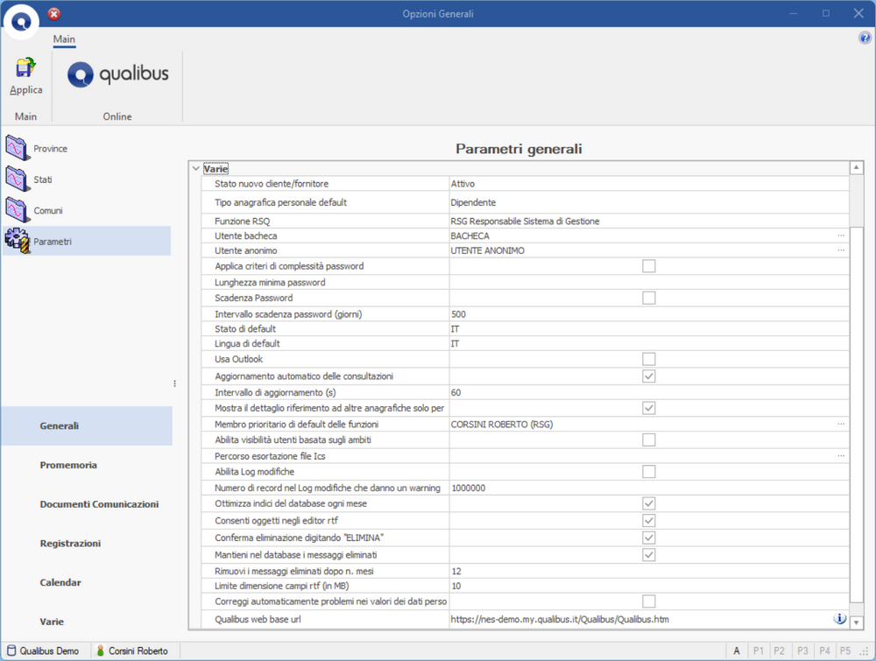Image resolution: width=876 pixels, height=661 pixels.
Task: Click the scrollbar down arrow in parameters grid
Action: click(857, 622)
